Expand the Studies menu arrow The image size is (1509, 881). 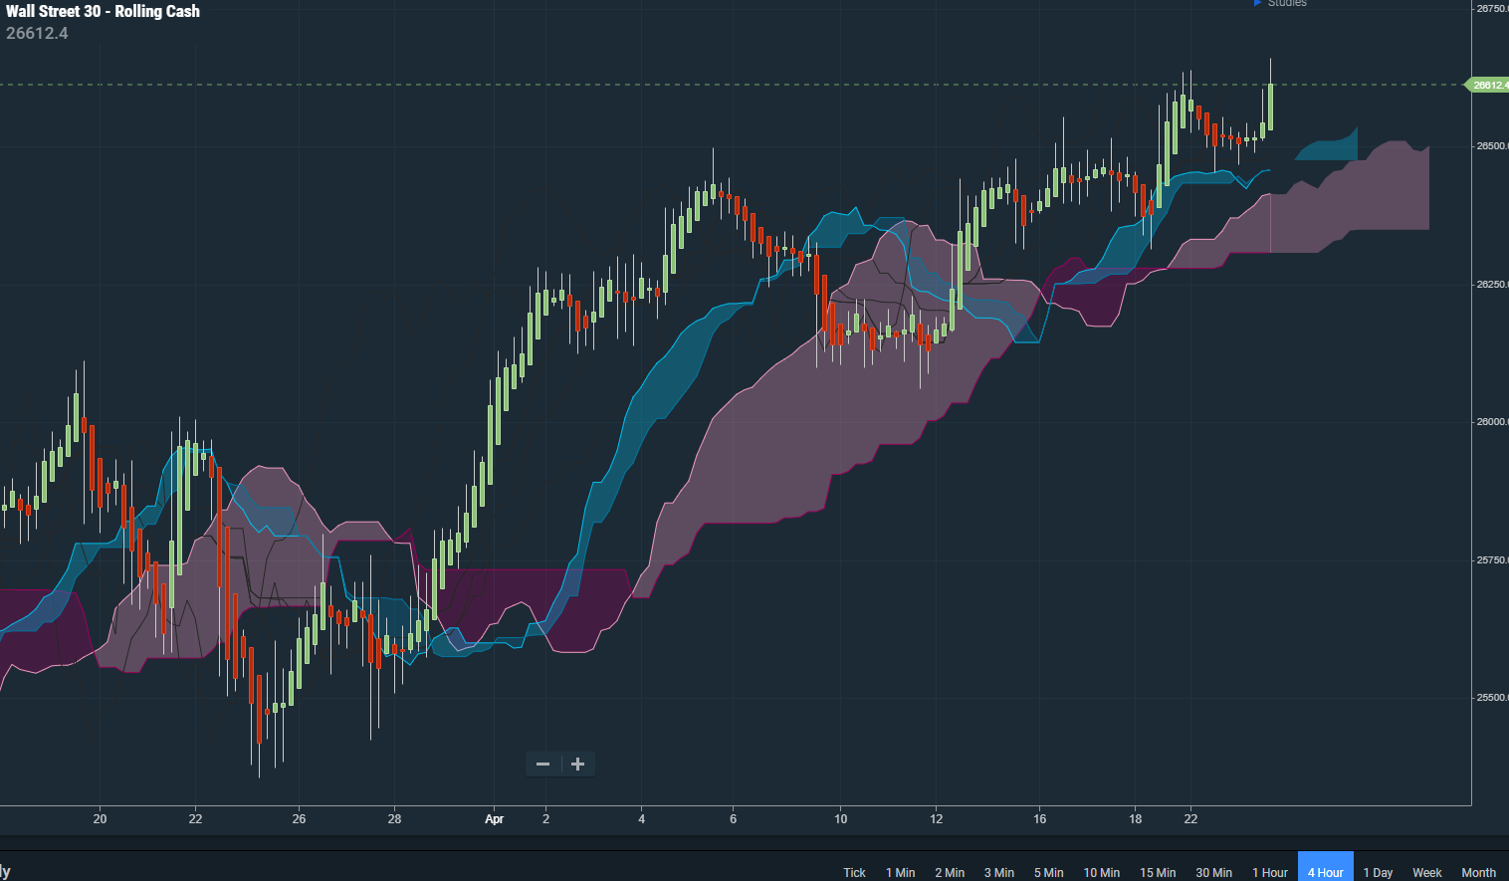(x=1258, y=3)
